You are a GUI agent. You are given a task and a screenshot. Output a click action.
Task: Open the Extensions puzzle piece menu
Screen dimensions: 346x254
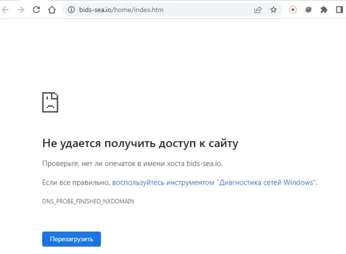click(324, 10)
